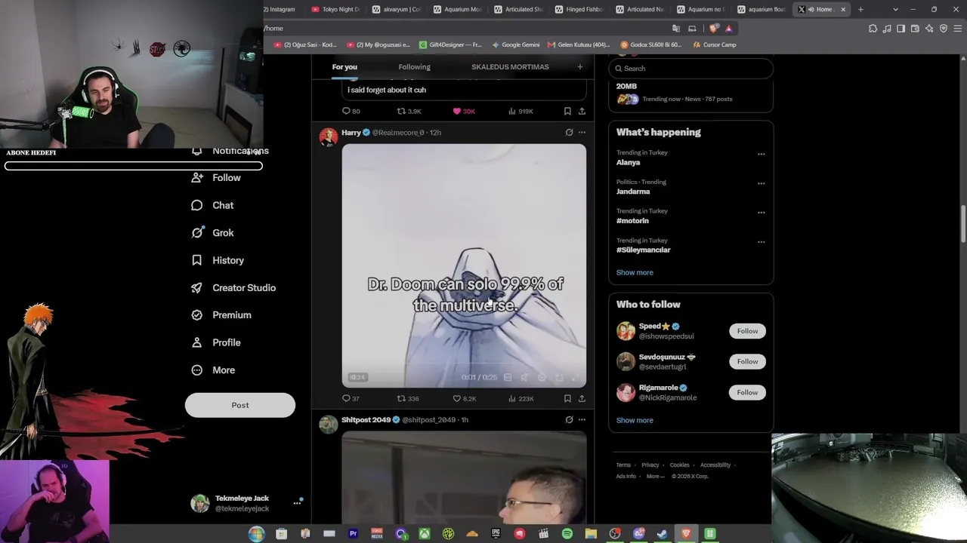Click the Brave Shields icon in address bar
Viewport: 967px width, 543px height.
click(715, 29)
